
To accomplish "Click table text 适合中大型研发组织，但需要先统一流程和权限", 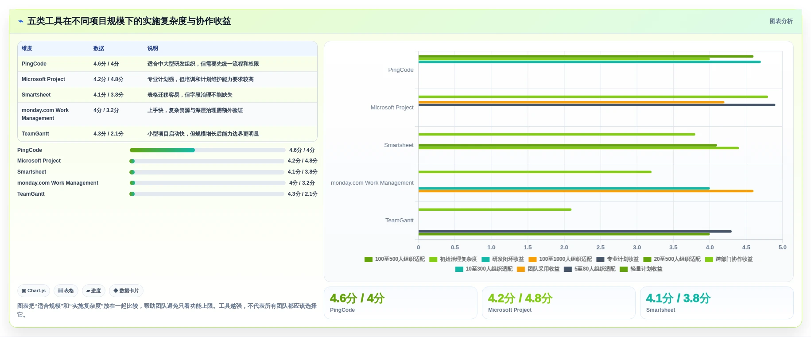I will 203,64.
